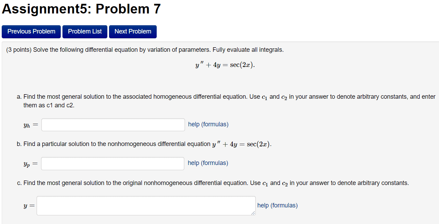Click the part c instruction line
This screenshot has width=439, height=224.
(x=213, y=183)
